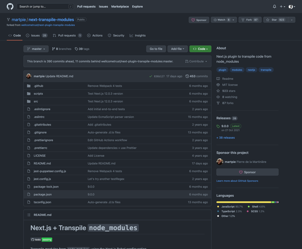
Task: Open Issues in top navigation
Action: tap(103, 7)
